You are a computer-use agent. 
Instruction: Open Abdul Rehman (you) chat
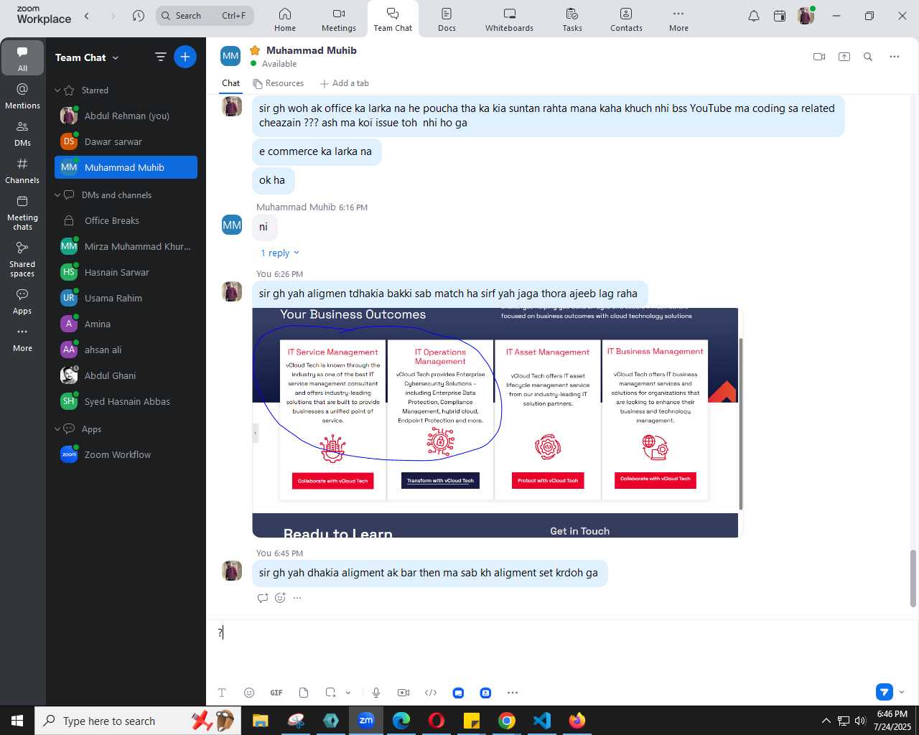126,116
